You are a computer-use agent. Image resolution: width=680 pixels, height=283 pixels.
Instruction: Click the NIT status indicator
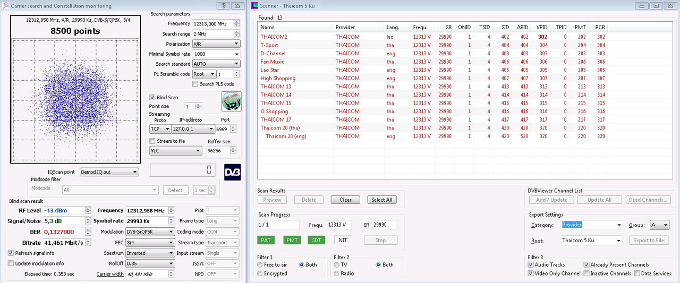point(343,240)
